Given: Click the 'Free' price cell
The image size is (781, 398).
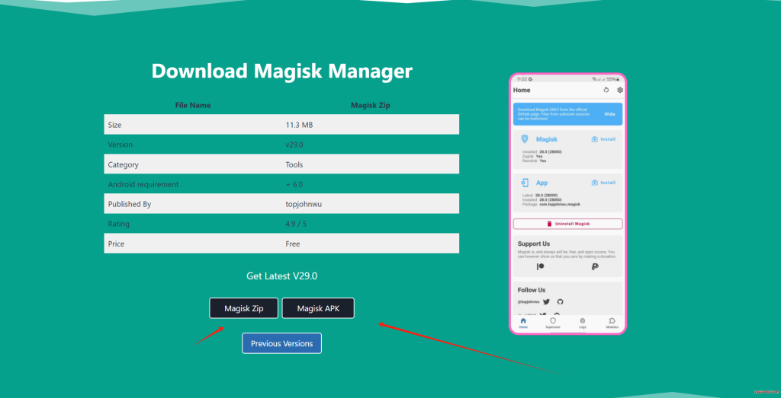Looking at the screenshot, I should (293, 244).
